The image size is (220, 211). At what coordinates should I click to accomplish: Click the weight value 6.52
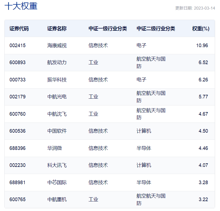pyautogui.click(x=203, y=62)
